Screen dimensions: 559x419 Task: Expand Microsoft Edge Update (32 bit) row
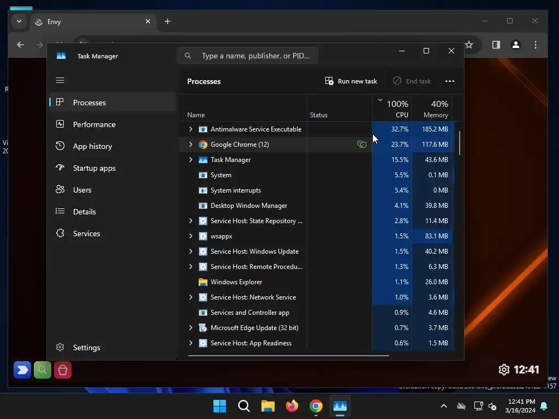191,328
